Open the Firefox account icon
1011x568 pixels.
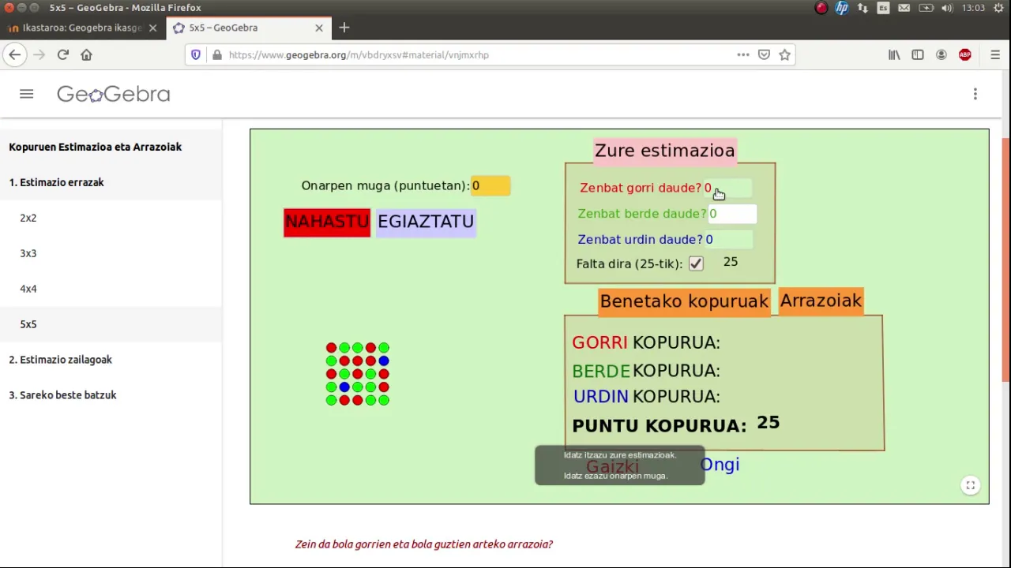(x=941, y=54)
